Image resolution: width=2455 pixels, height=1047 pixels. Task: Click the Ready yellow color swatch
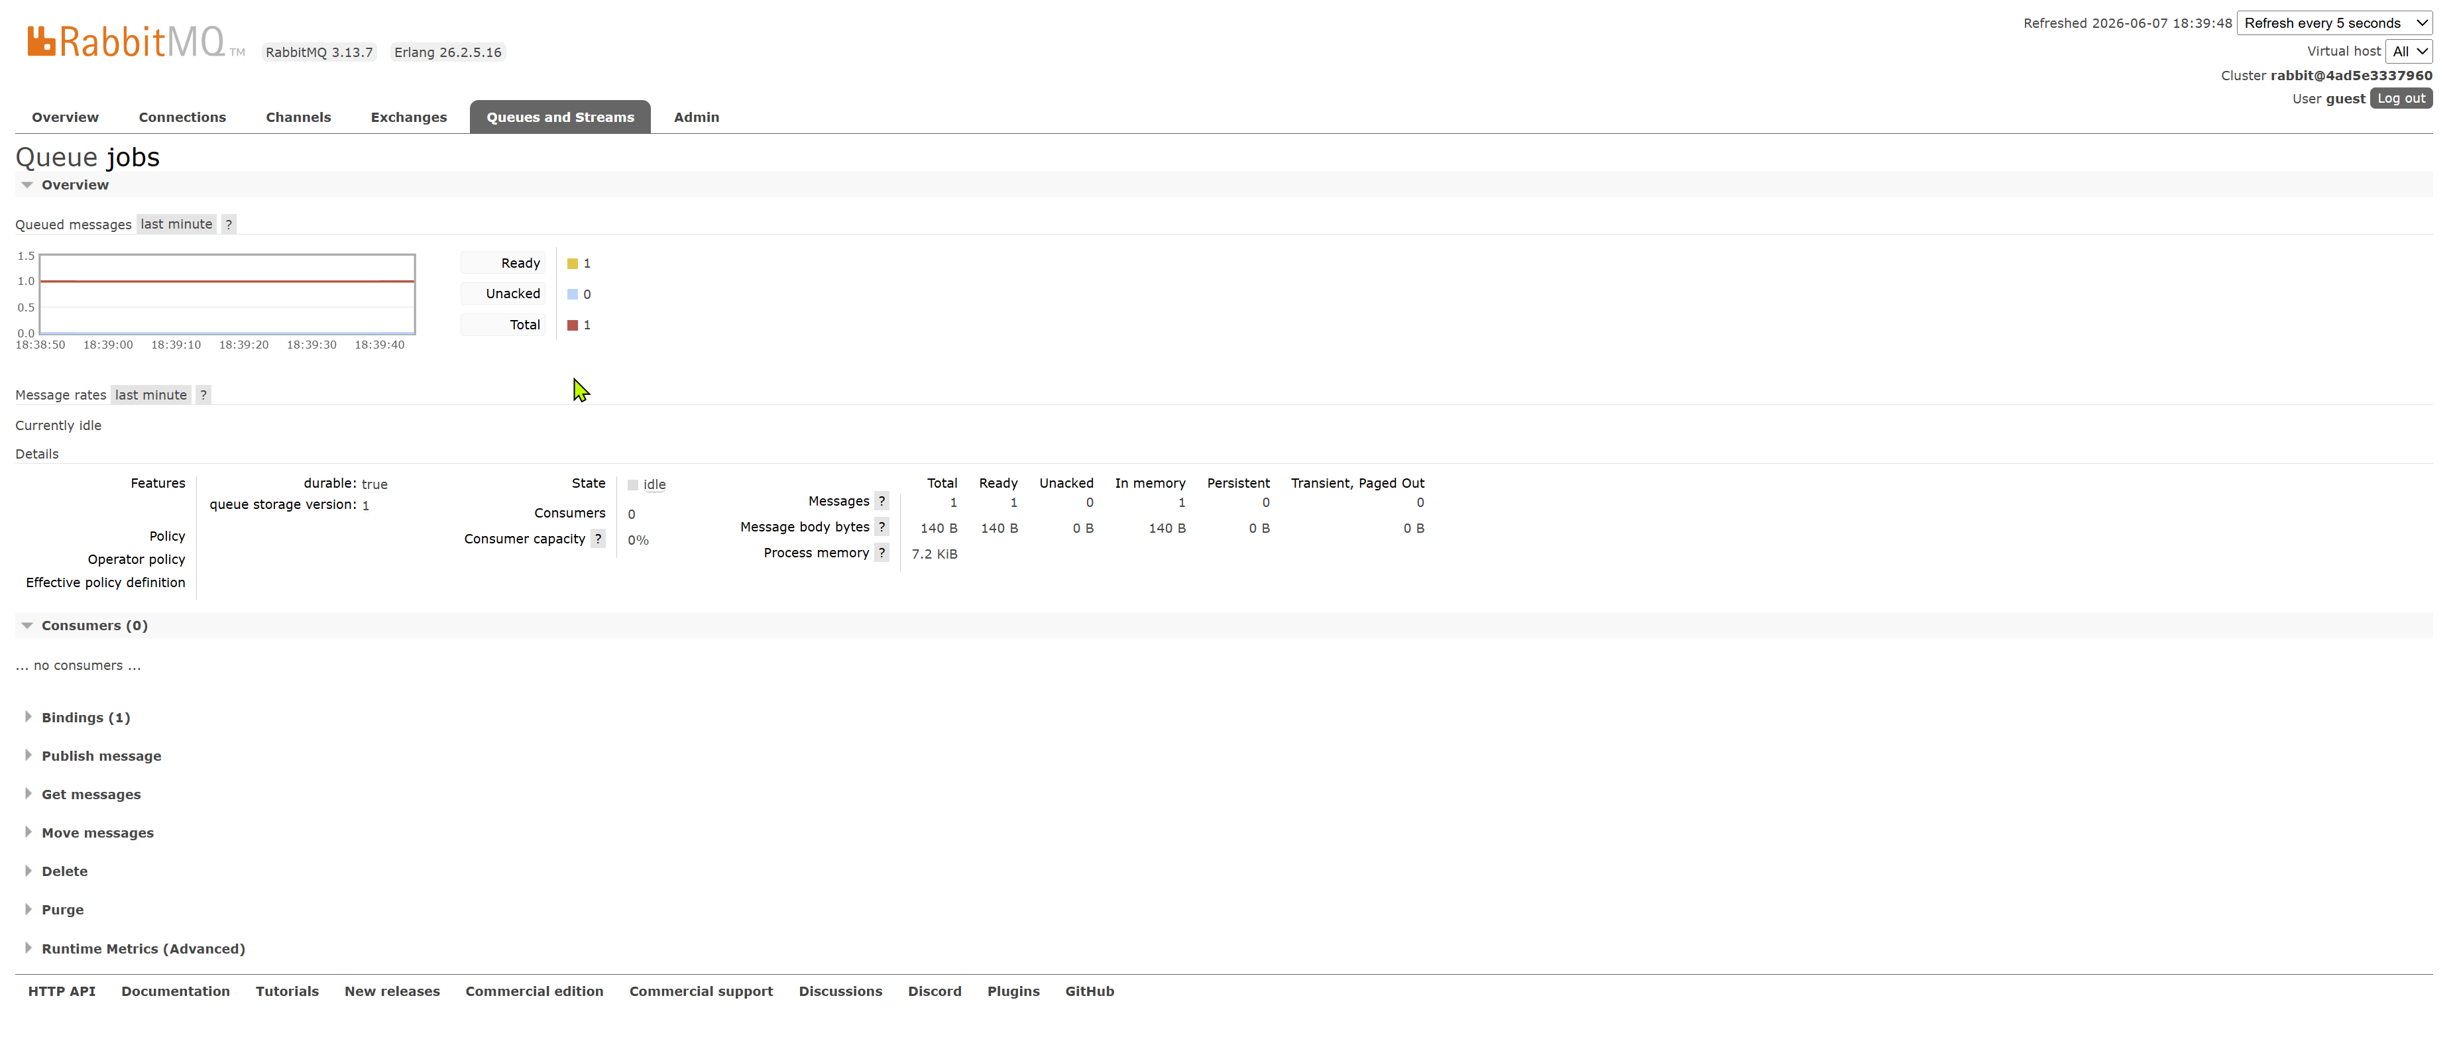click(x=573, y=263)
